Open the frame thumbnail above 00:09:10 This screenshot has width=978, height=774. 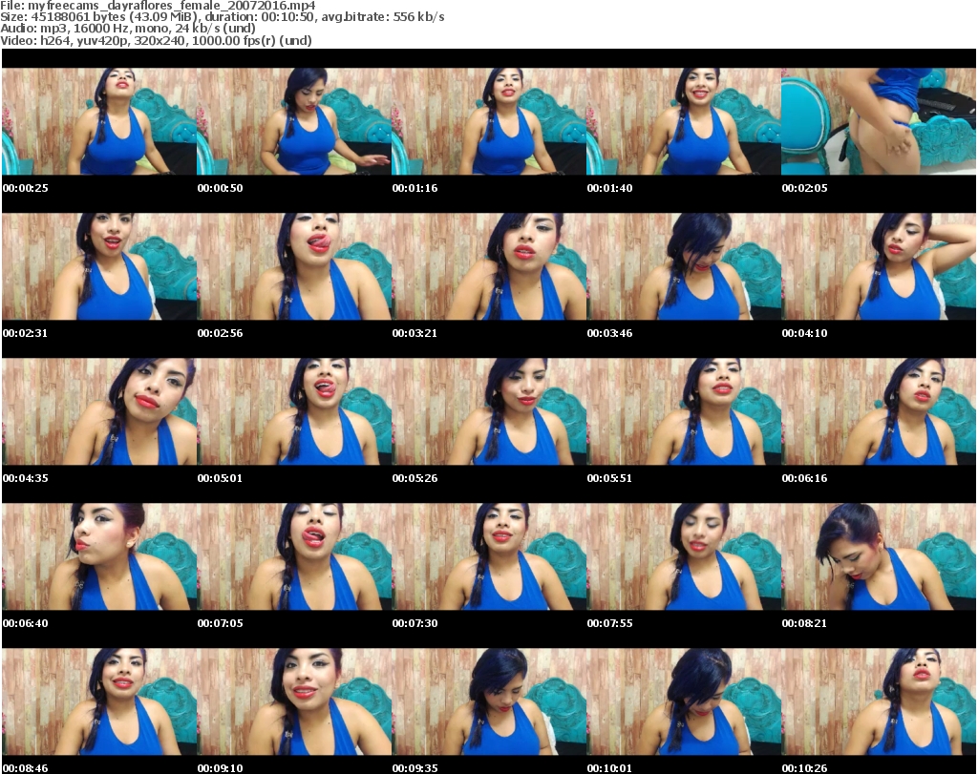tap(294, 702)
